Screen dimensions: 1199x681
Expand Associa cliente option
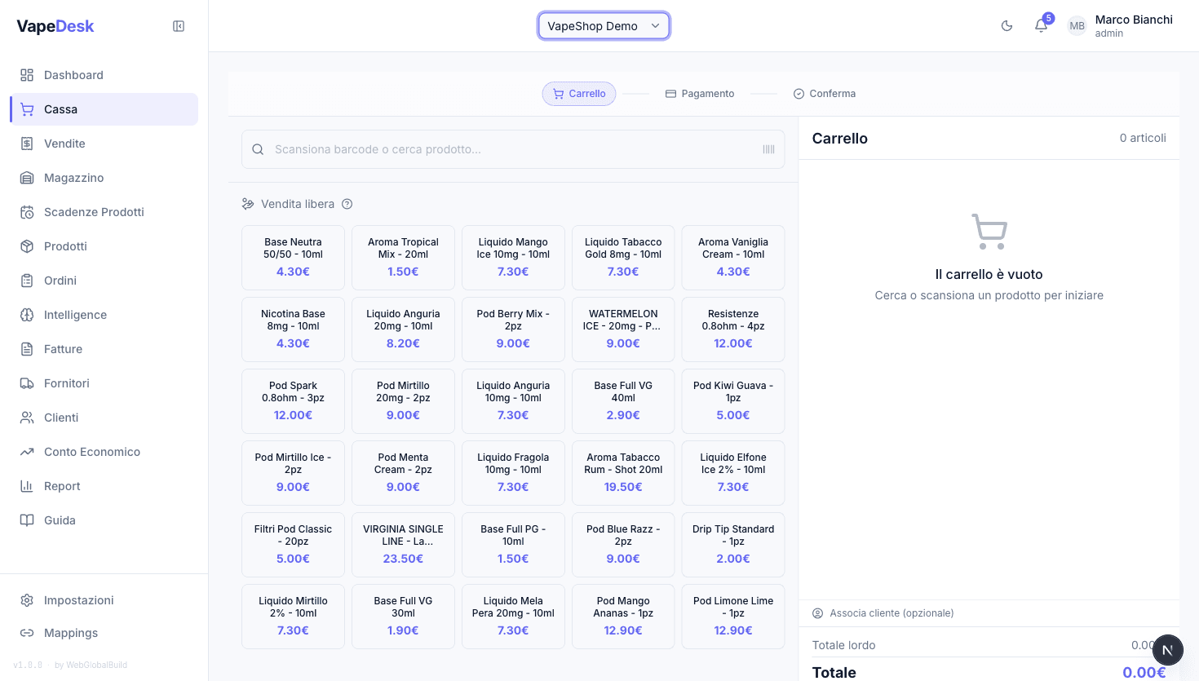(892, 613)
